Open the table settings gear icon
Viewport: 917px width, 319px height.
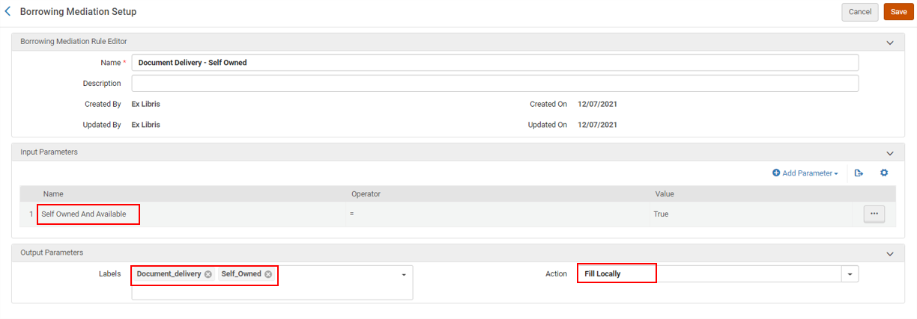click(x=884, y=173)
